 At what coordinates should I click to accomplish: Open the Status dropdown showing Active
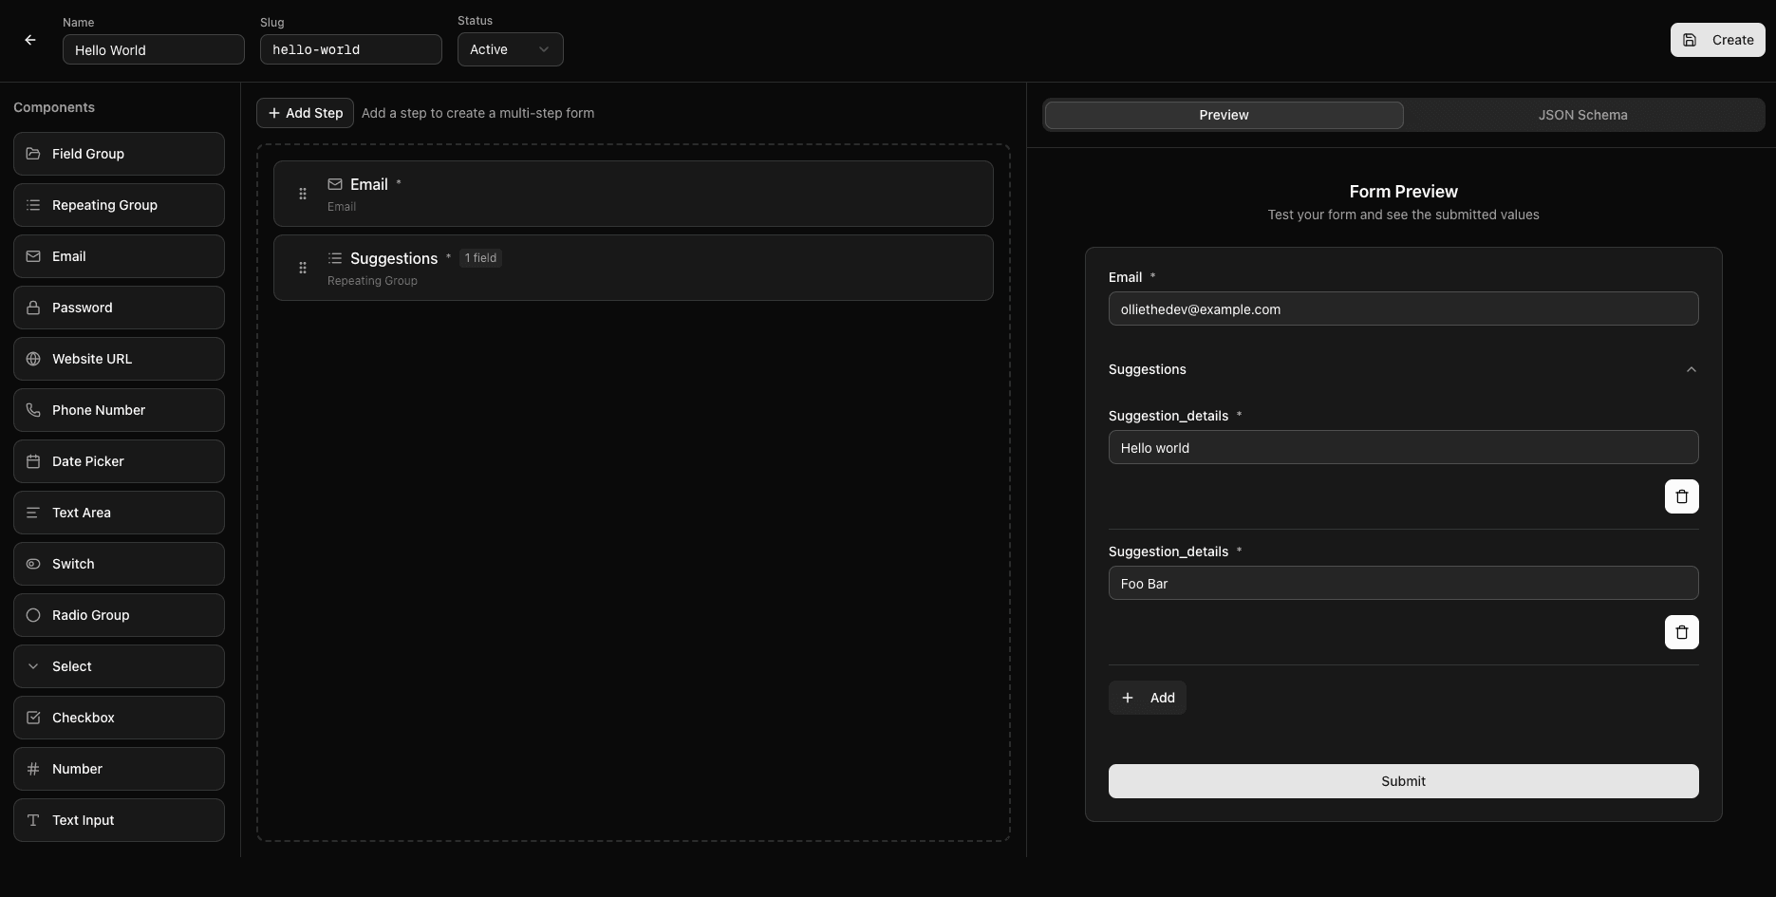510,49
